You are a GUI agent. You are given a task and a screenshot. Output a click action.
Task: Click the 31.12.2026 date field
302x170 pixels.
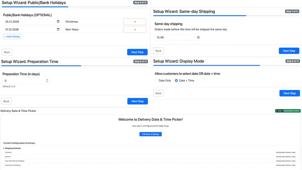point(32,29)
